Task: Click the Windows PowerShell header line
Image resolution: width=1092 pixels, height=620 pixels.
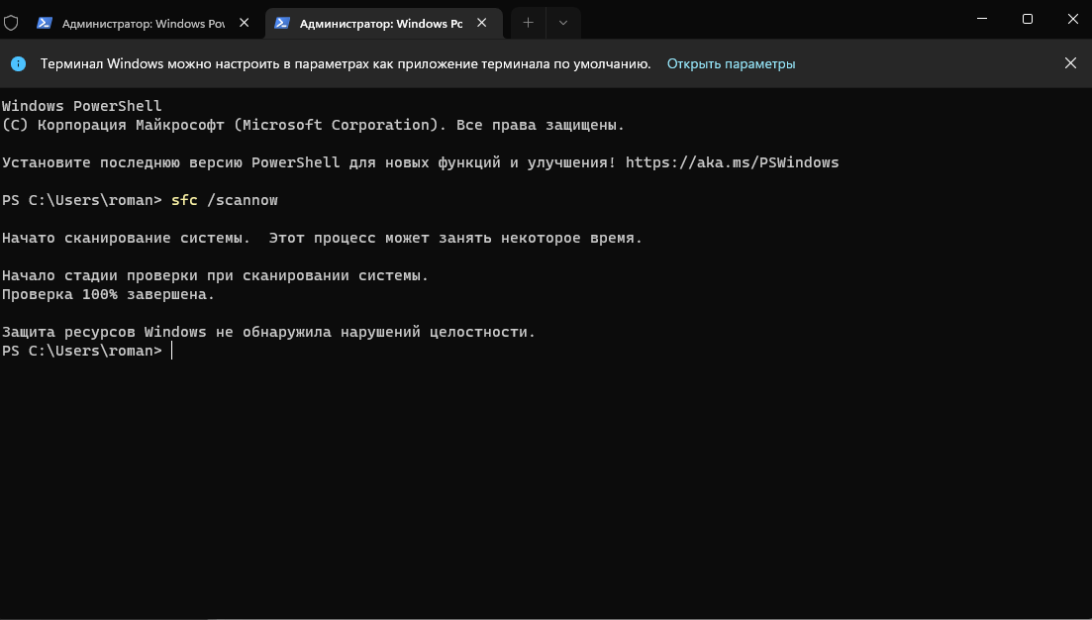Action: (81, 106)
